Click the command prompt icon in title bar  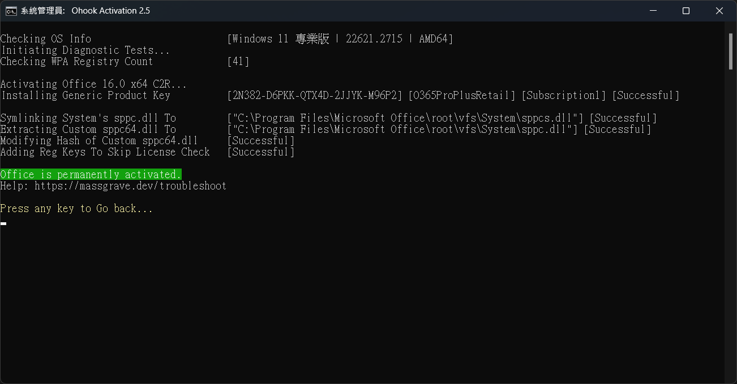(x=11, y=11)
